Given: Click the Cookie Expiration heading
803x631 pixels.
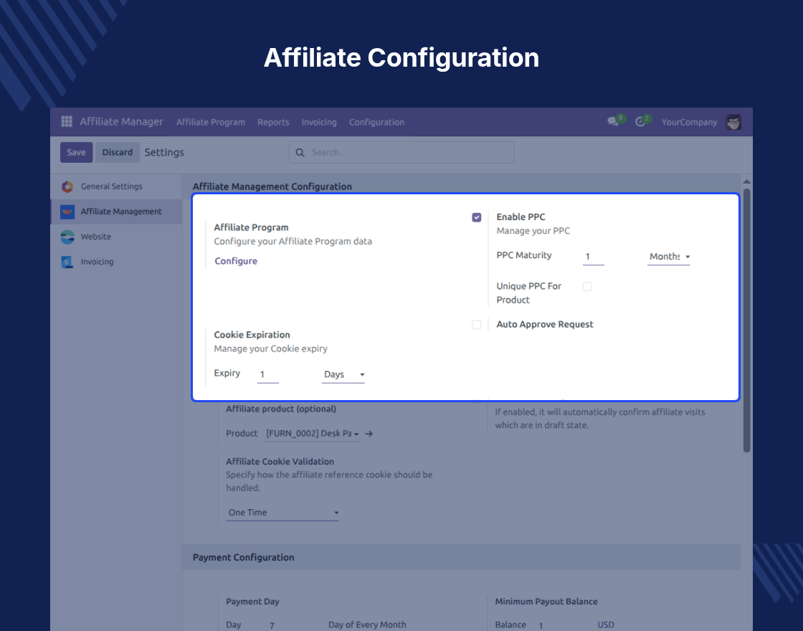Looking at the screenshot, I should 252,335.
